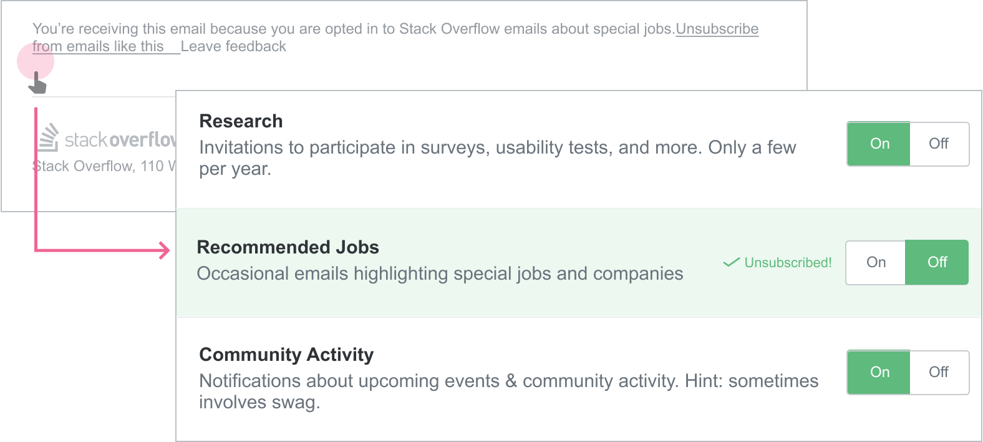Enable Recommended Jobs emails with On
Screen dimensions: 983x442
876,263
